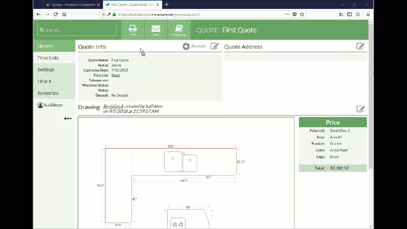Click the Total $2,782.50 value
Screen dimensions: 407x229
(x=339, y=168)
